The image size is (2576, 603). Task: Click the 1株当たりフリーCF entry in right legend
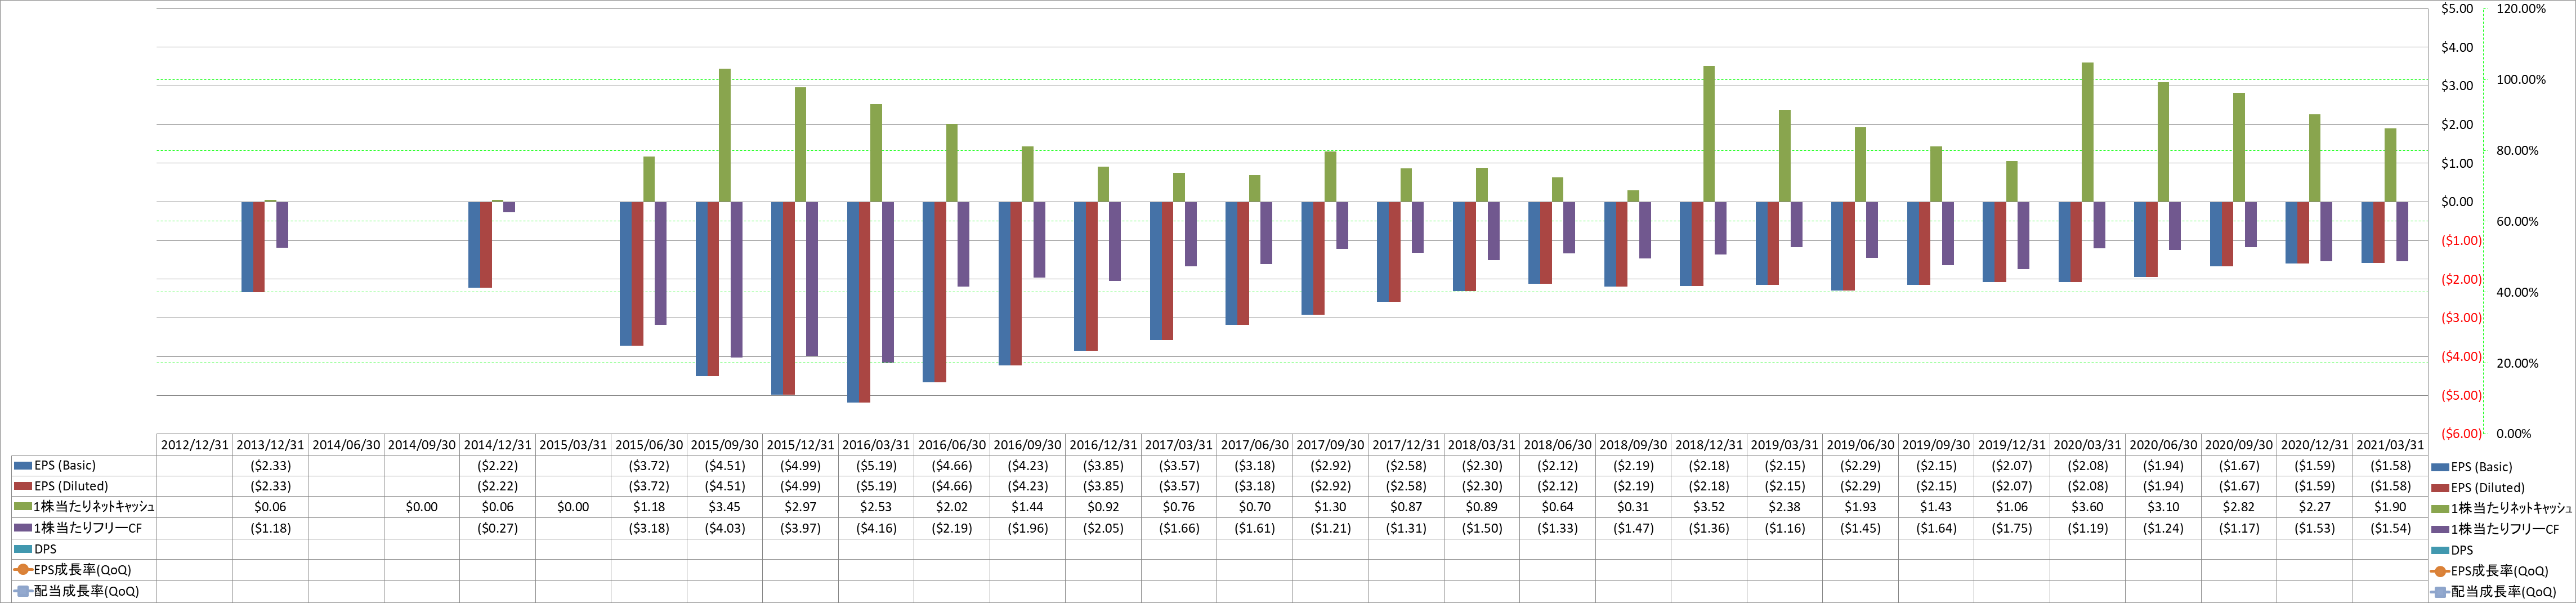tap(2495, 530)
